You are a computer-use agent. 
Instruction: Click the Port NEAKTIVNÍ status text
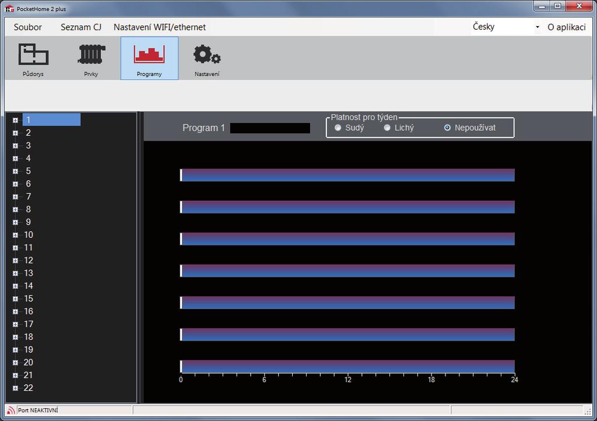point(38,411)
